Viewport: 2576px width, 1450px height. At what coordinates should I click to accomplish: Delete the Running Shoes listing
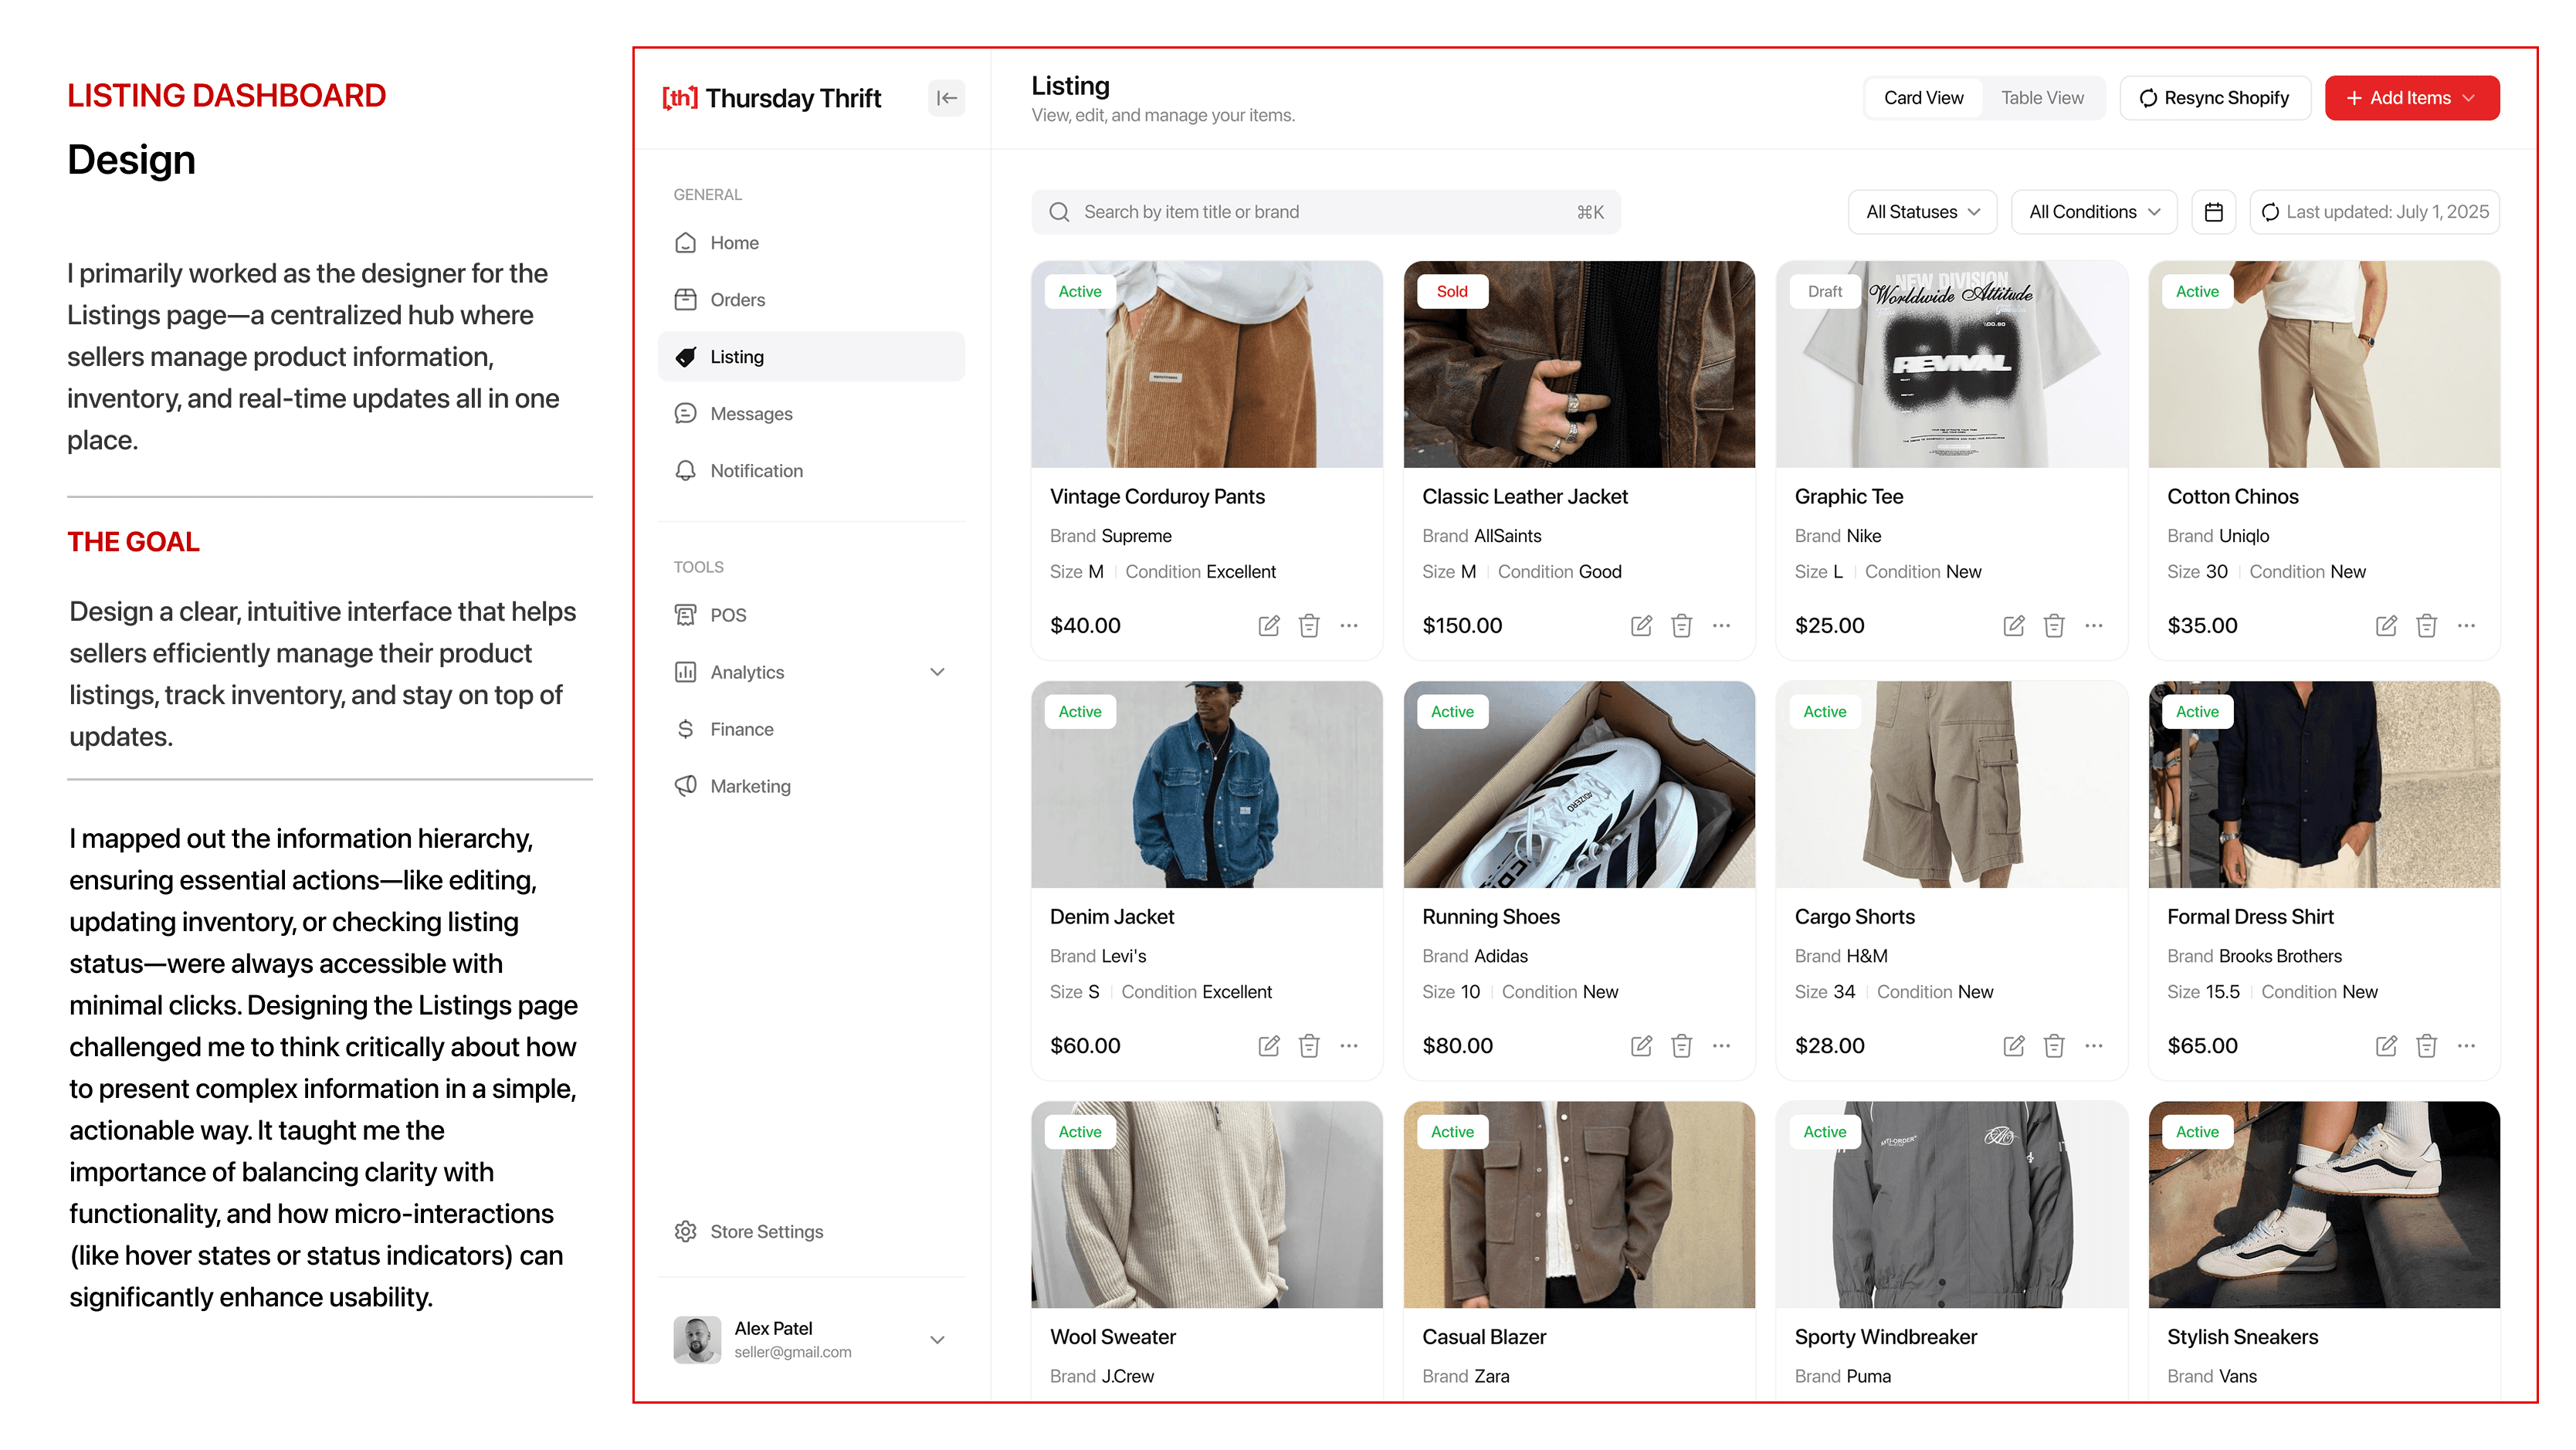click(x=1681, y=1046)
